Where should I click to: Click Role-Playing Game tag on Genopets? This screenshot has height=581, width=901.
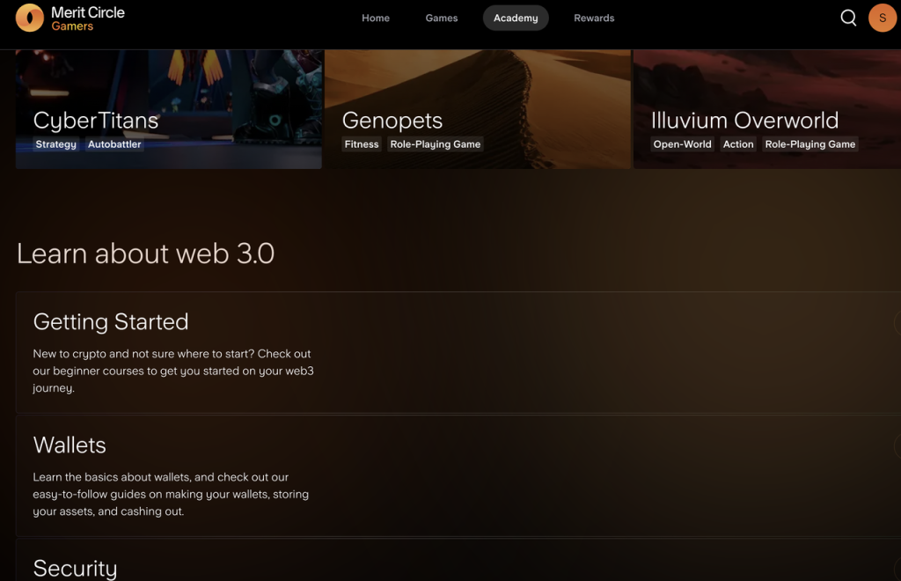(x=435, y=144)
